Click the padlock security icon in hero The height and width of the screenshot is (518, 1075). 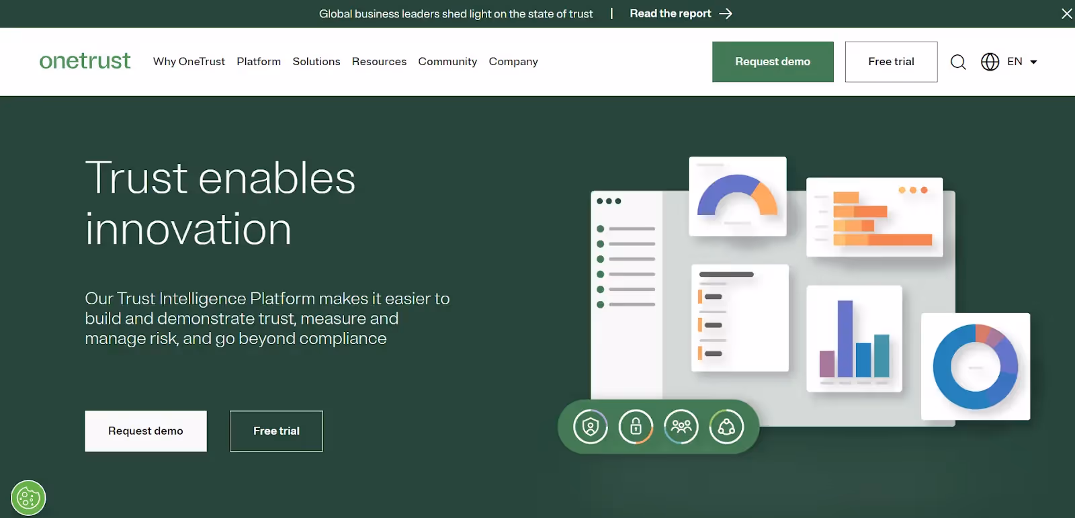[x=636, y=427]
